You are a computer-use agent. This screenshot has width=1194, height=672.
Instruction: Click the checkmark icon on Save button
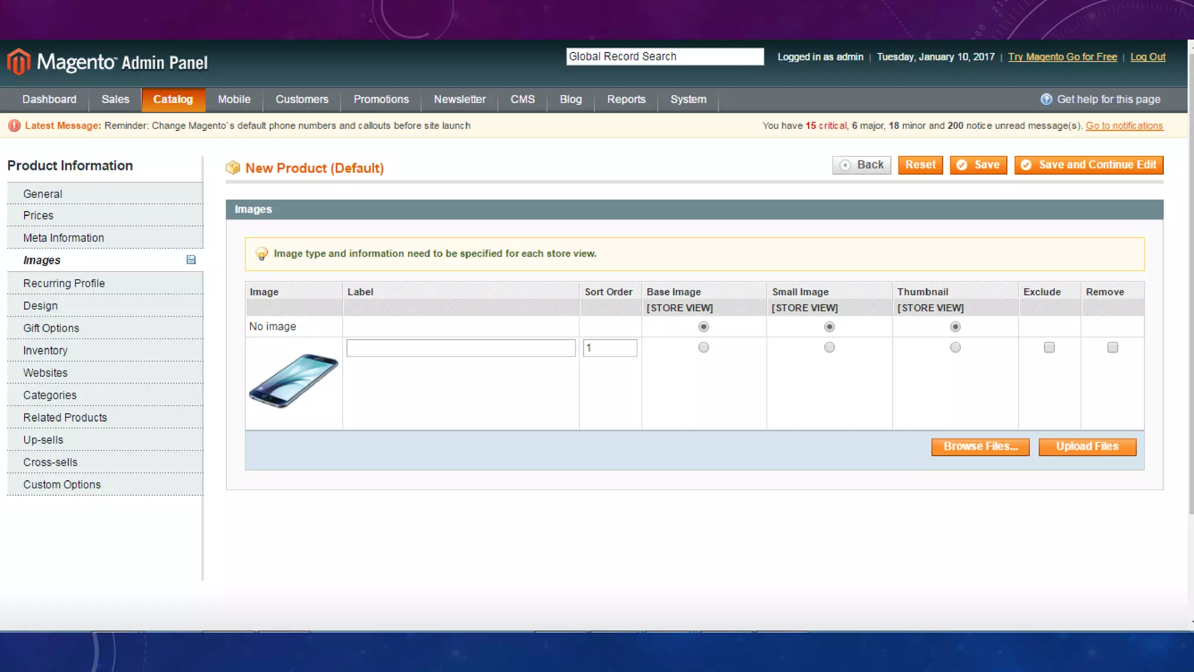point(963,165)
